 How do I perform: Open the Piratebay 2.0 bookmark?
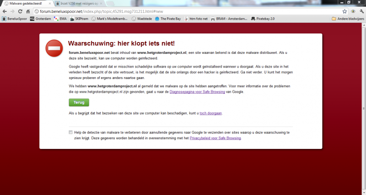(x=263, y=19)
